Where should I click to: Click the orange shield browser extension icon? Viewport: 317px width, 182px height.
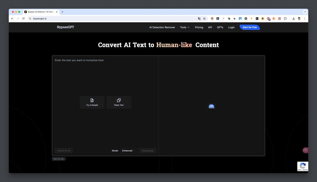pos(212,18)
